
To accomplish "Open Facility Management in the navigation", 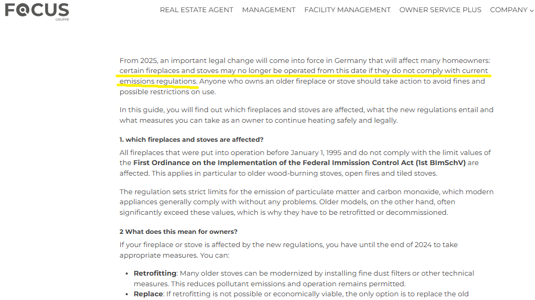I will pos(347,10).
